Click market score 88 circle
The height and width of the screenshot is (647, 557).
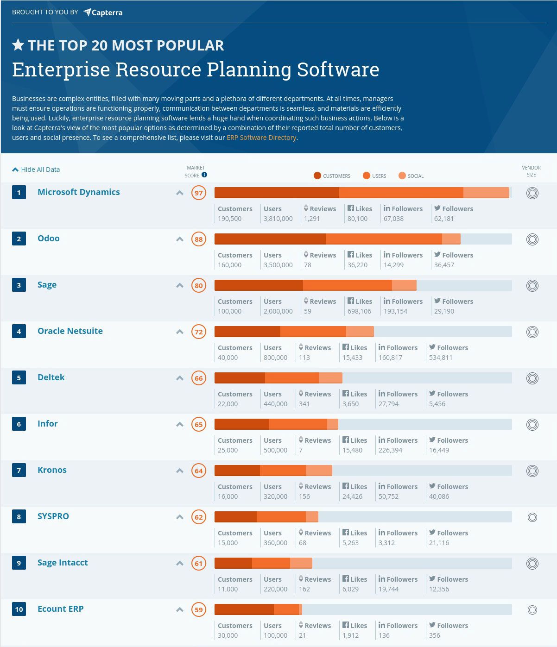click(x=199, y=239)
